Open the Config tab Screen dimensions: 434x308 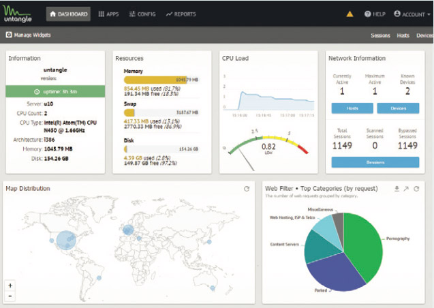click(142, 14)
